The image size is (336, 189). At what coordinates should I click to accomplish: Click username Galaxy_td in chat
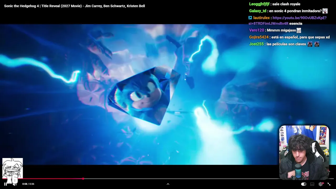point(258,11)
